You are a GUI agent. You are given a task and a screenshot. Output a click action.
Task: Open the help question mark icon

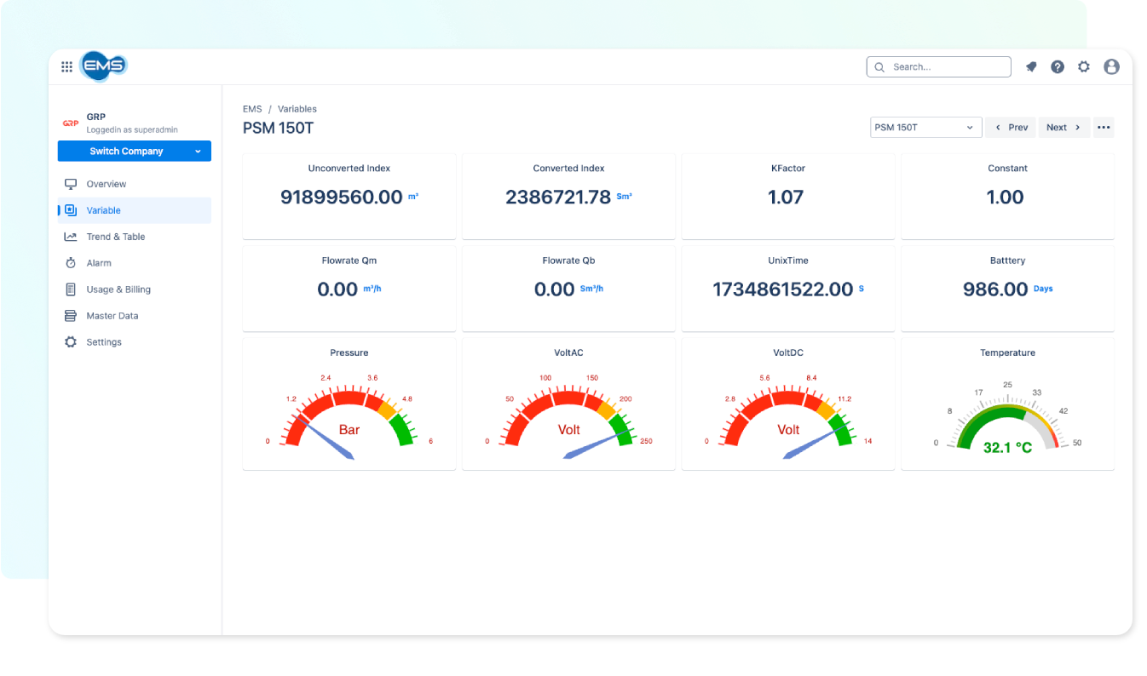coord(1058,67)
